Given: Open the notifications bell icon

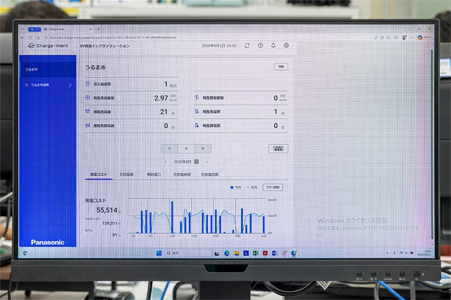Looking at the screenshot, I should pos(273,45).
